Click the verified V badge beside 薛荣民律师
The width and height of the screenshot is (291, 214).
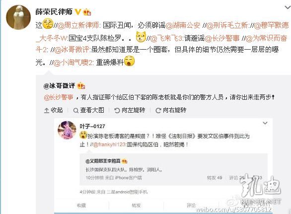78,12
